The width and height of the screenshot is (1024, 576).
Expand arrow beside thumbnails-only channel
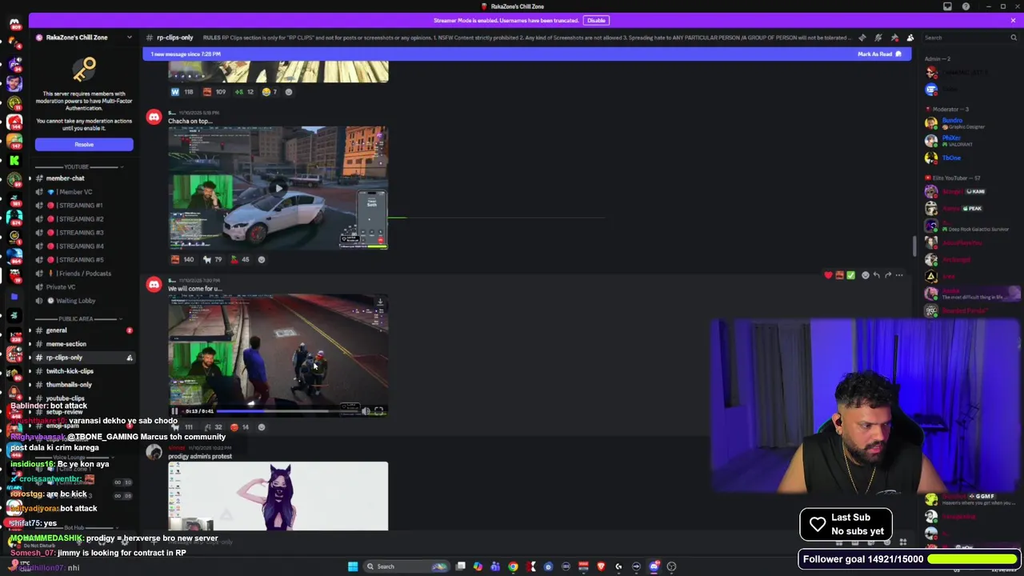[30, 385]
